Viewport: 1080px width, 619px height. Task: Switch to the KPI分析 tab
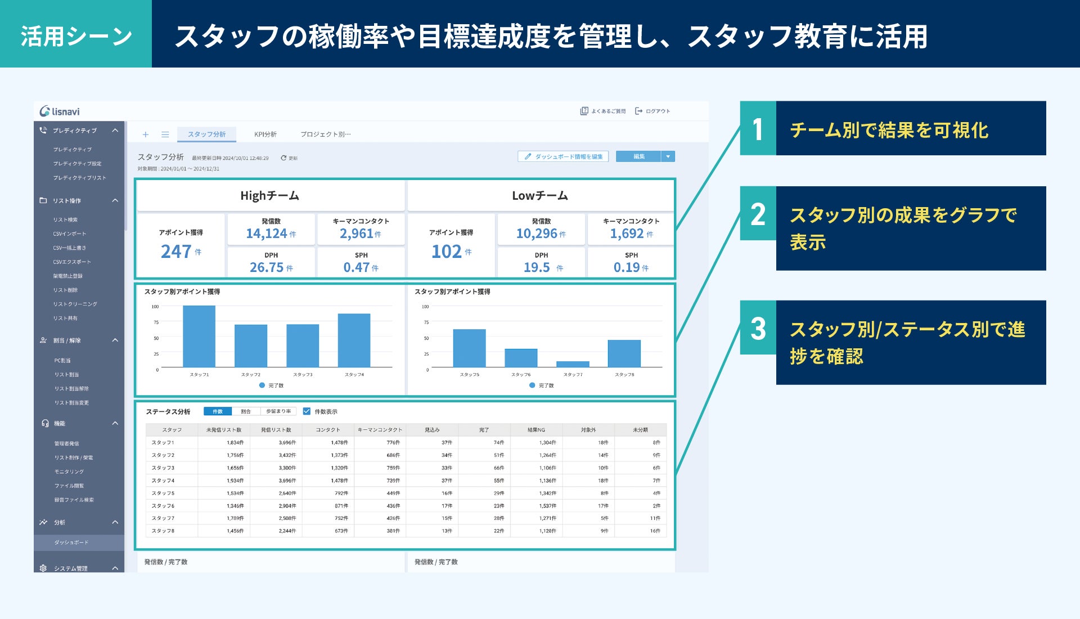[x=265, y=134]
